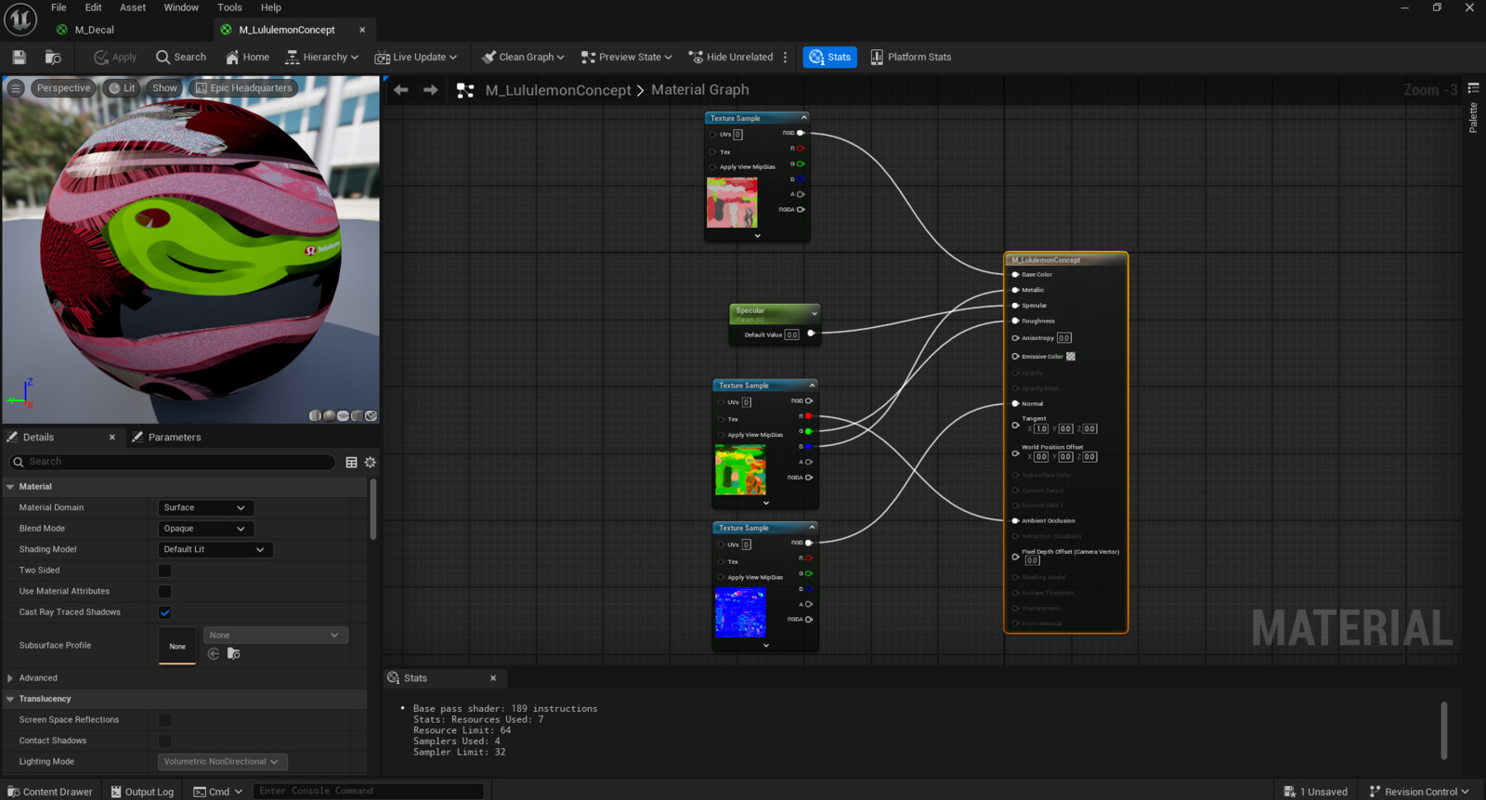Open the Window menu
This screenshot has height=800, width=1486.
point(181,7)
